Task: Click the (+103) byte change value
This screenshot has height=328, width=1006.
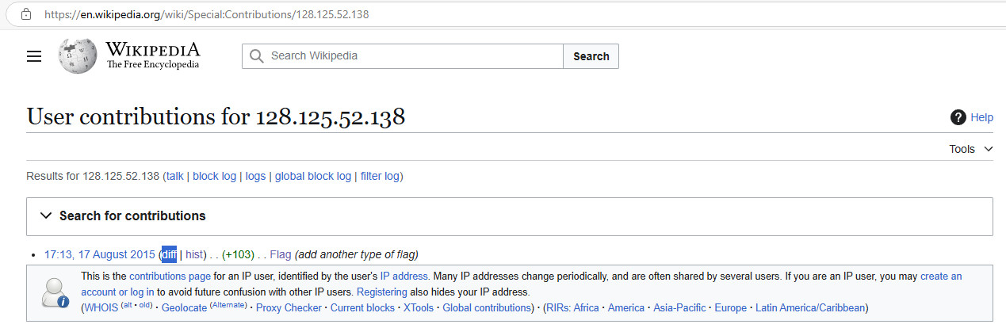Action: [238, 254]
